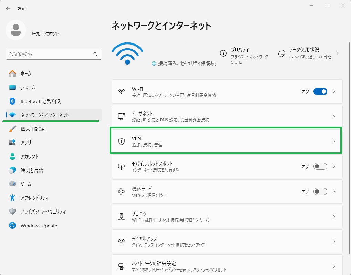Screen dimensions: 351x275
Task: Turn on the airplane mode toggle
Action: (x=320, y=191)
